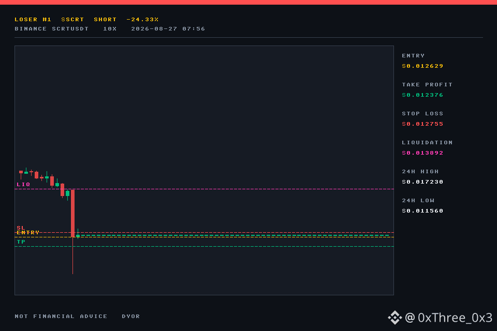Viewport: 497px width, 331px height.
Task: Click the STOP LOSS heading
Action: pyautogui.click(x=422, y=113)
